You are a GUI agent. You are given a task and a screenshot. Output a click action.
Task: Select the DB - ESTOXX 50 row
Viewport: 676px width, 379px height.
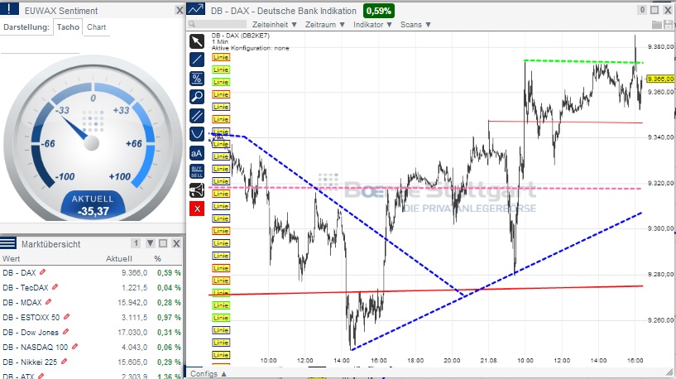pos(91,317)
